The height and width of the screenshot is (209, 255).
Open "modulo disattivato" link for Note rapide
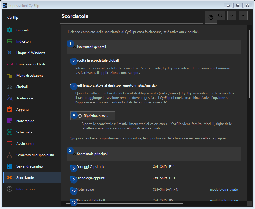(224, 189)
